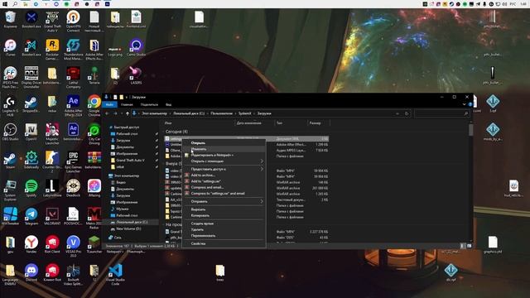The width and height of the screenshot is (530, 298).
Task: Launch OpenIV from the desktop
Action: pos(31,132)
